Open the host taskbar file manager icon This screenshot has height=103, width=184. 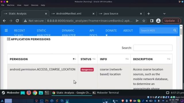point(47,101)
